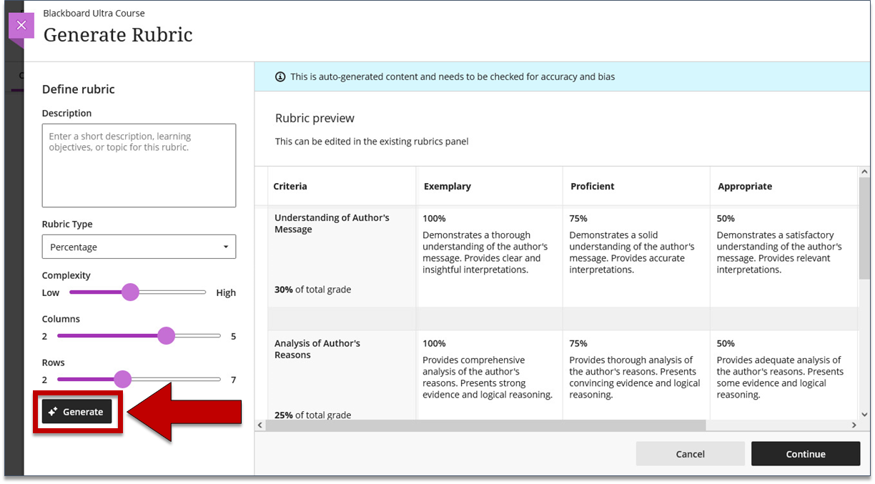Screen dimensions: 875x484
Task: Click the Rows slider maximum value 7
Action: (233, 380)
